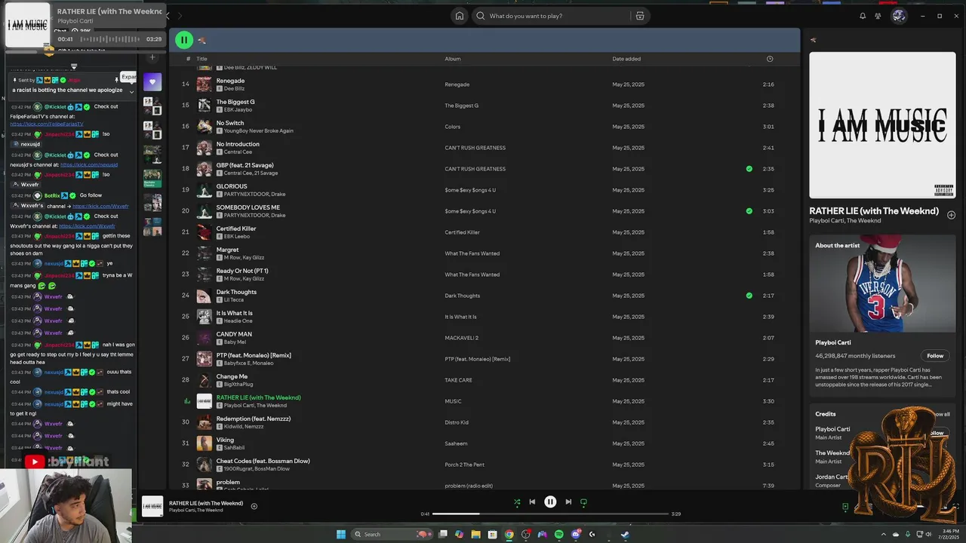Screen dimensions: 966x543
Task: Toggle shuffle in the player bar
Action: 517,502
